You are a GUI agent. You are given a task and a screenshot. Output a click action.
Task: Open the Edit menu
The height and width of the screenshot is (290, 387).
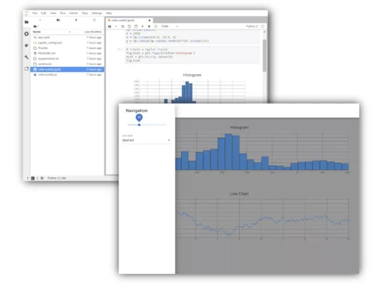point(43,13)
